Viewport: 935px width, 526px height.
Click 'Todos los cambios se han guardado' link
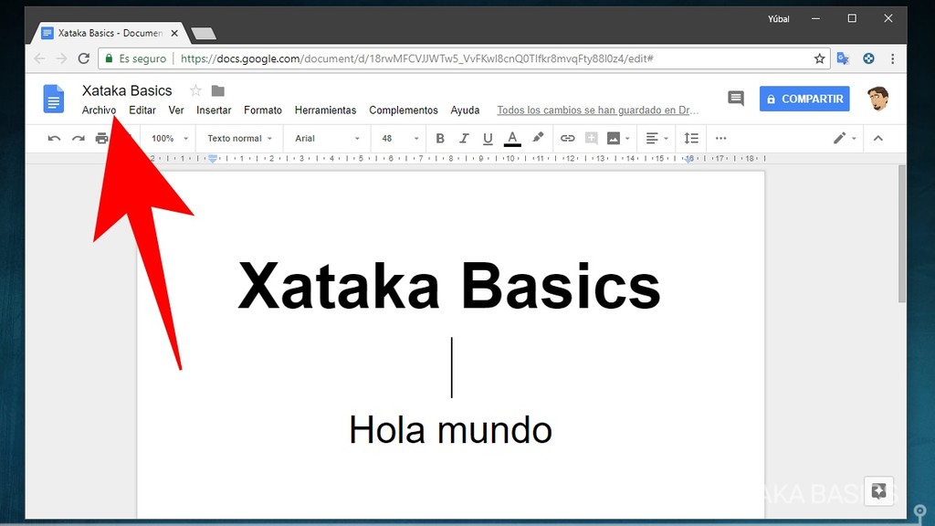[x=598, y=110]
